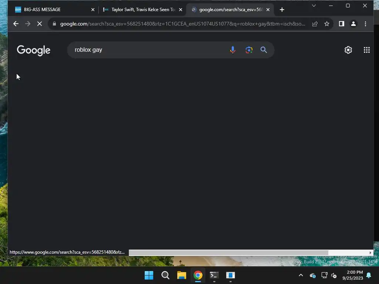379x284 pixels.
Task: Open the Windows Start menu
Action: 149,275
